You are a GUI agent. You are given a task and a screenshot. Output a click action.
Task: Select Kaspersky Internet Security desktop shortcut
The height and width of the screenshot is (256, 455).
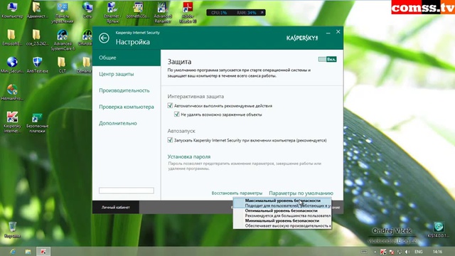[x=12, y=122]
